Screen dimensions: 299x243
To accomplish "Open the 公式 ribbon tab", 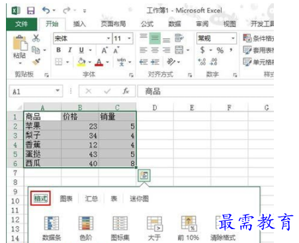I will [x=147, y=24].
